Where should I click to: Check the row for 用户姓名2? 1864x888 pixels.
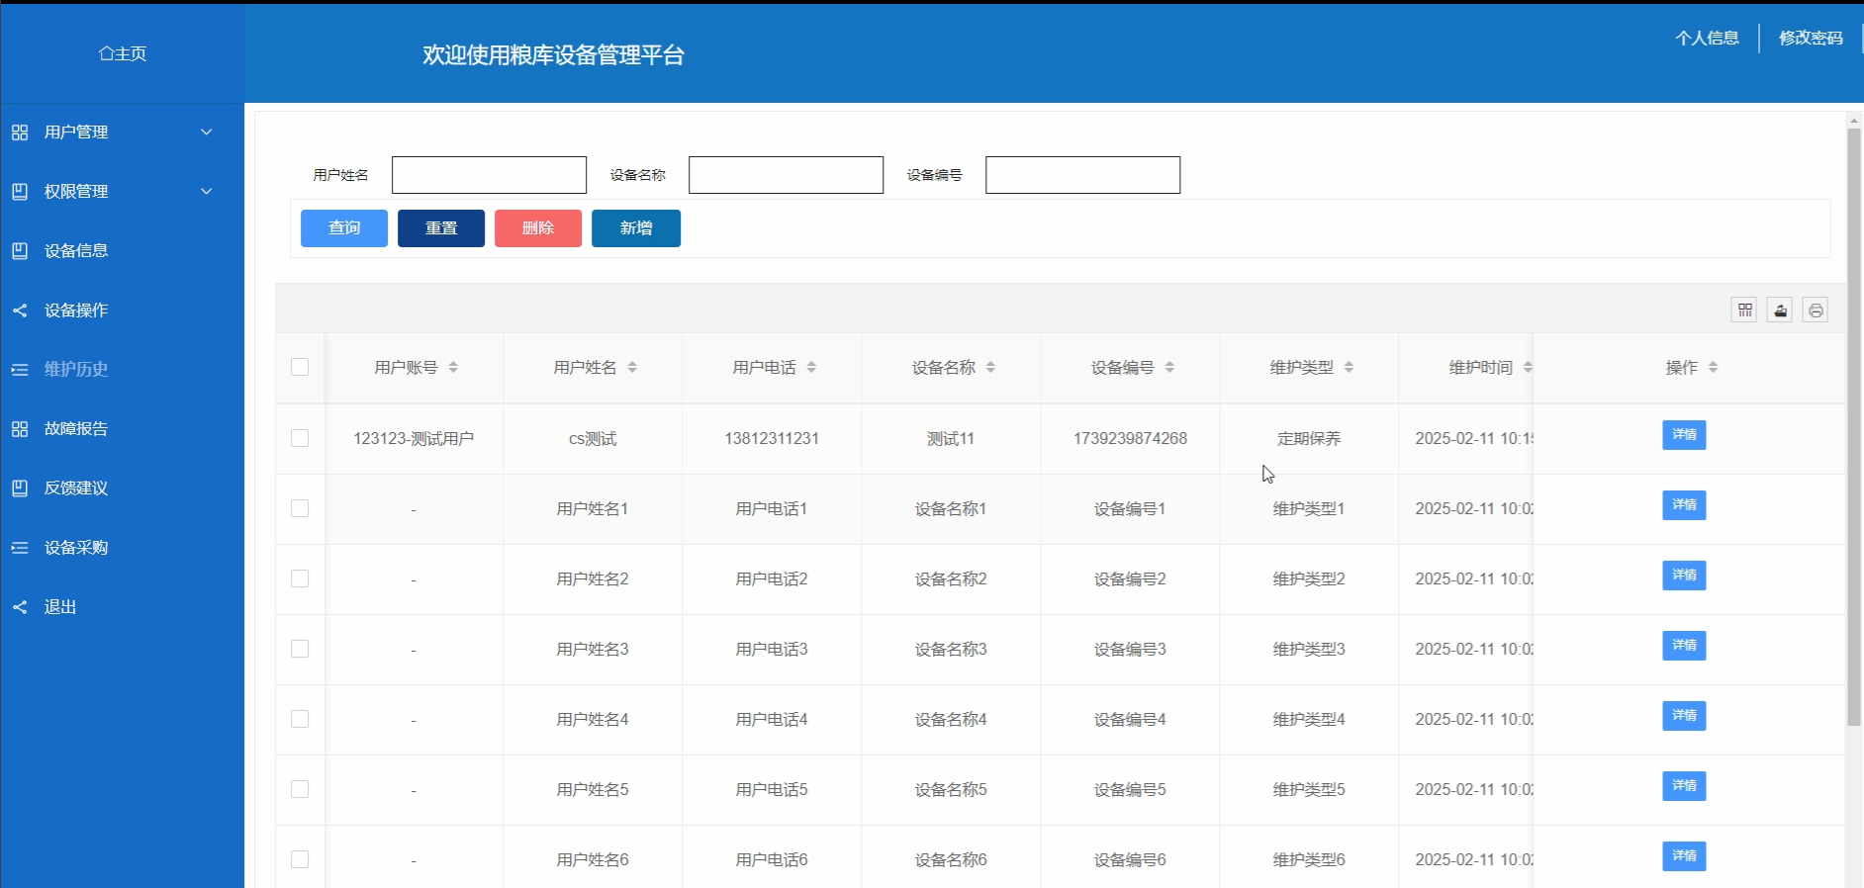click(x=300, y=578)
